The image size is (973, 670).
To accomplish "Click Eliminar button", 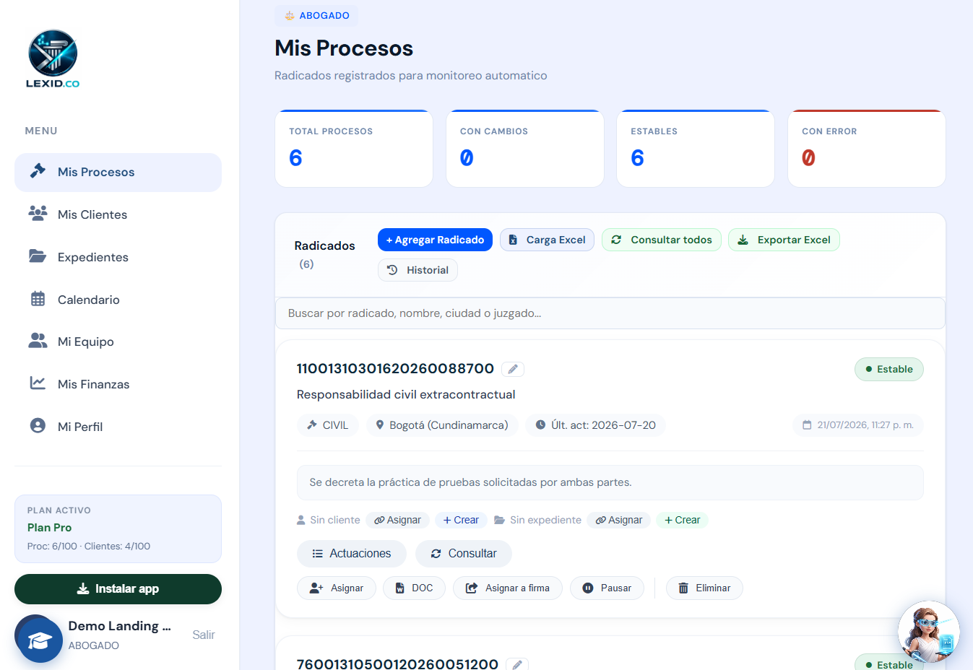I will [704, 588].
